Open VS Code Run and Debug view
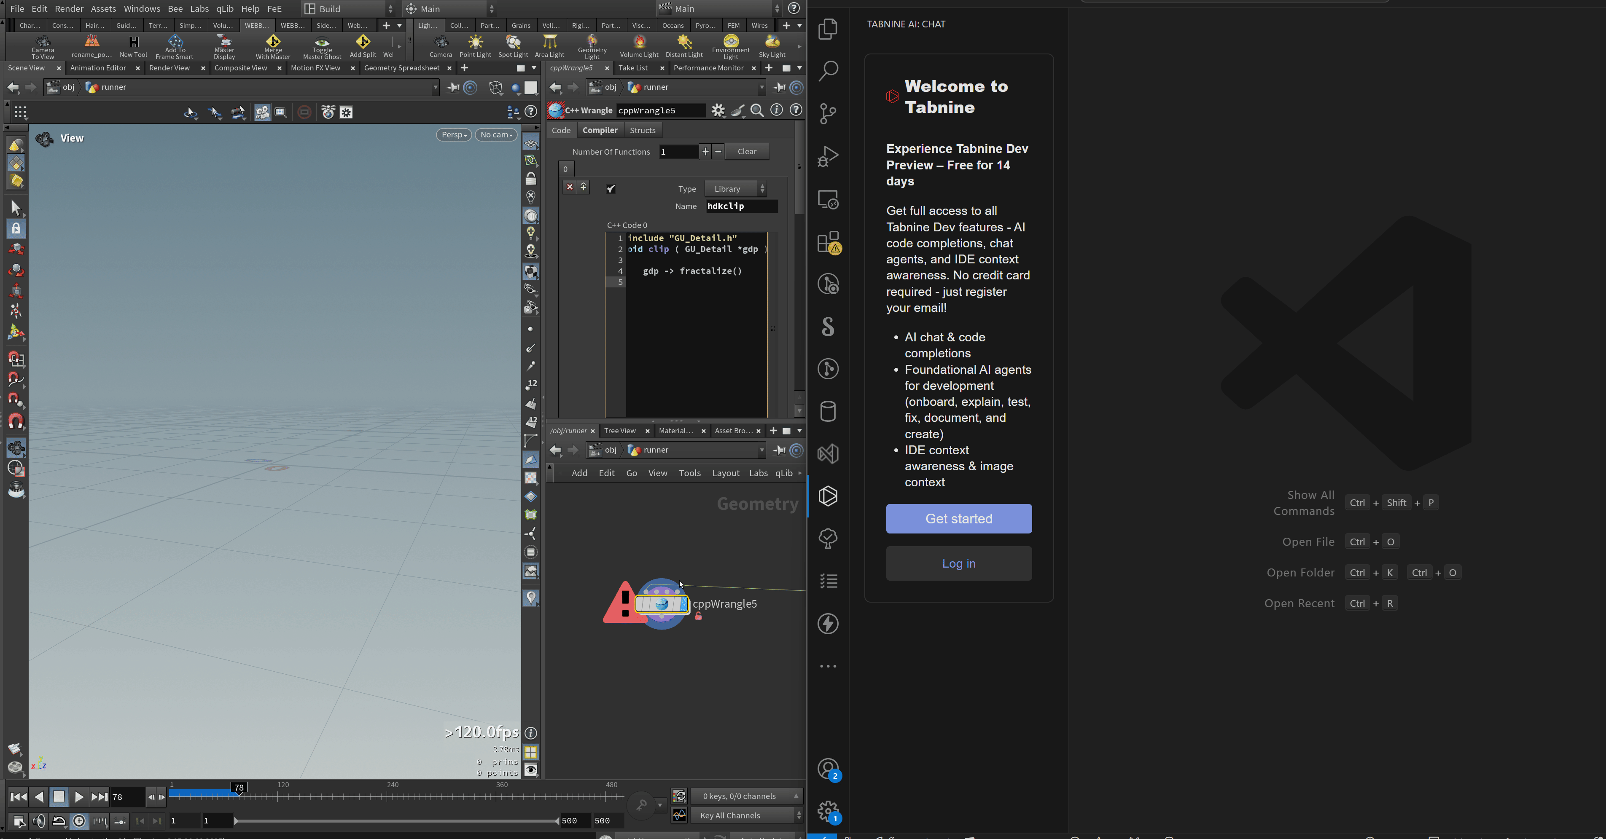Screen dimensions: 1606x839 [828, 156]
